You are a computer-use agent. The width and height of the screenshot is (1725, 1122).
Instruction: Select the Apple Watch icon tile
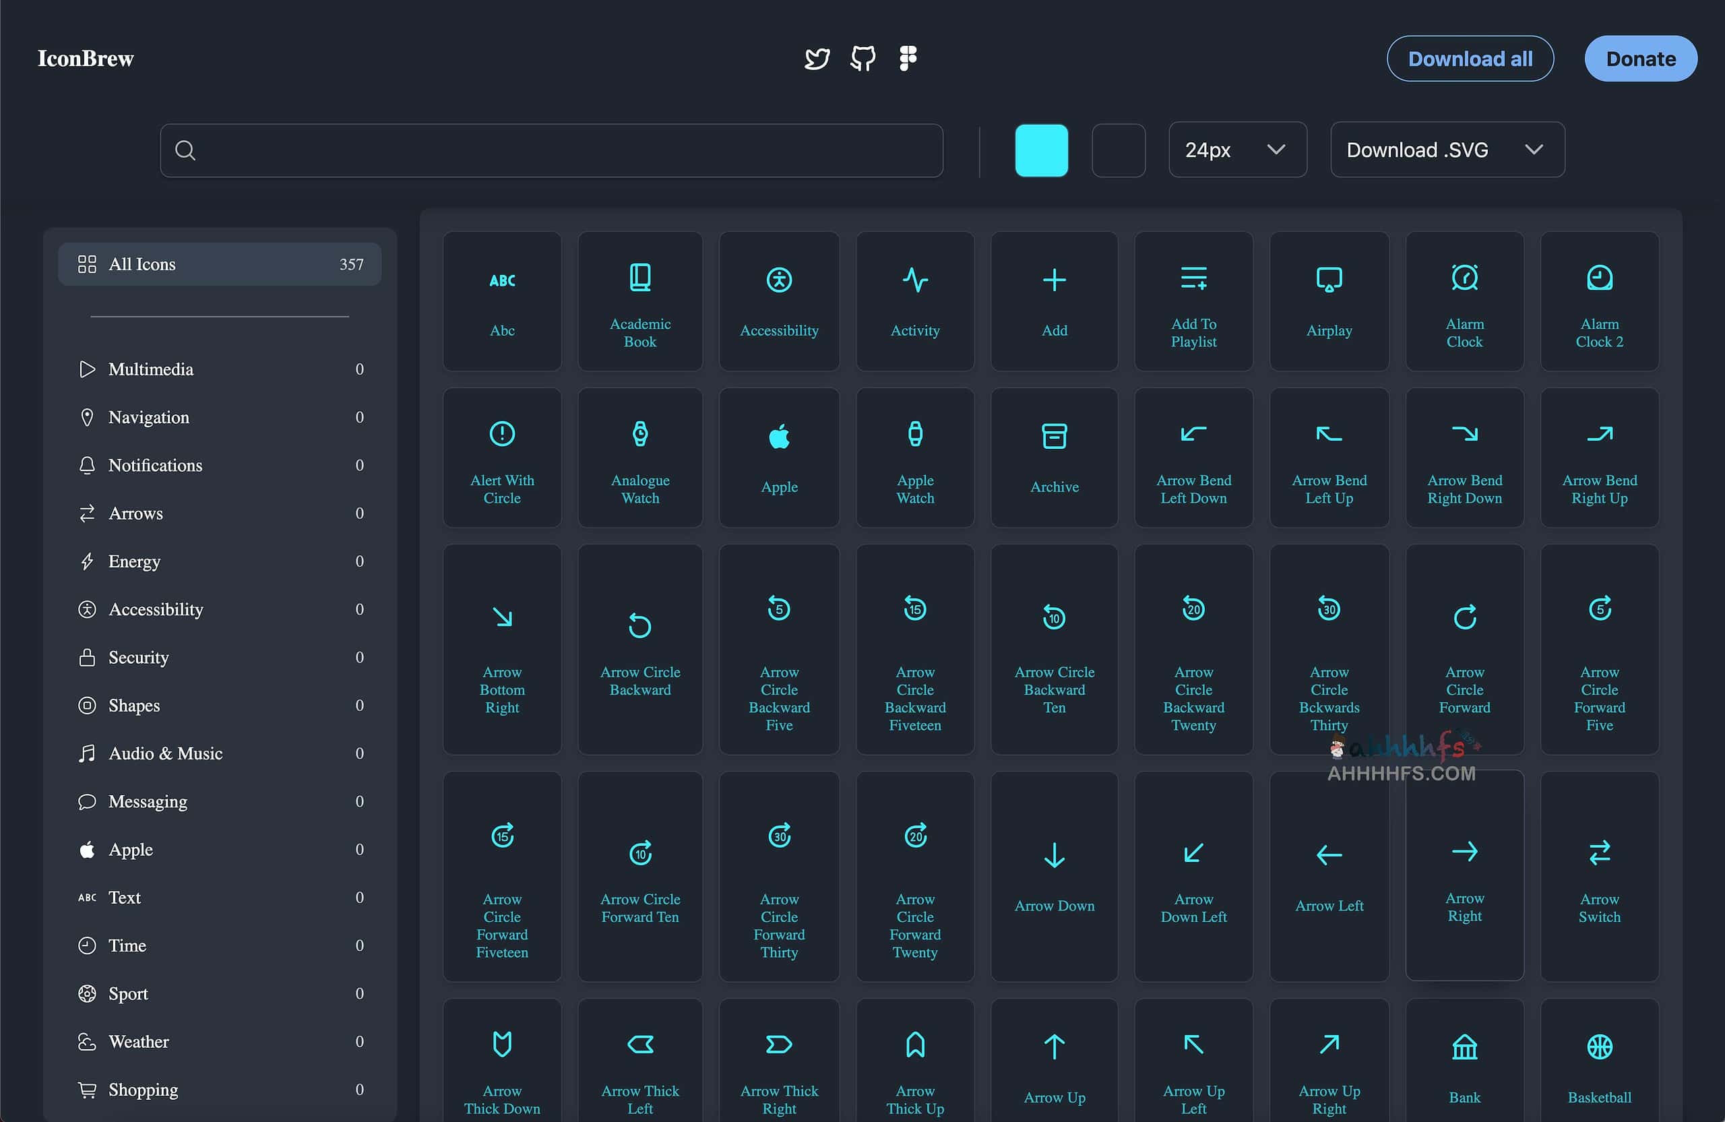click(914, 457)
